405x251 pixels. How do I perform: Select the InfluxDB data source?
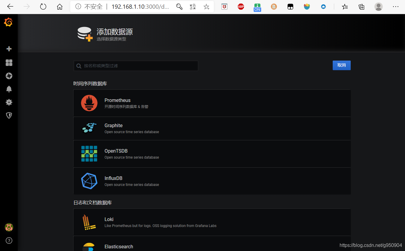pyautogui.click(x=212, y=181)
